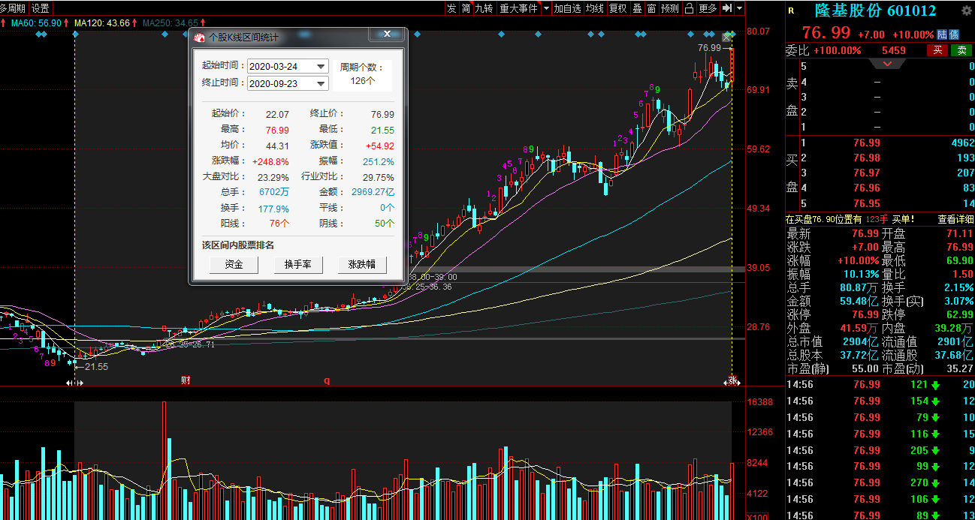Close the gray X mark on chart
975x520 pixels.
[727, 38]
